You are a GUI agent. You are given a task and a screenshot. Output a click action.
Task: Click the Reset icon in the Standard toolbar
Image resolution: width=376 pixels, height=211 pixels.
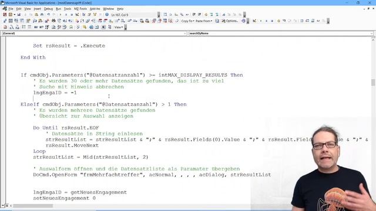point(72,15)
